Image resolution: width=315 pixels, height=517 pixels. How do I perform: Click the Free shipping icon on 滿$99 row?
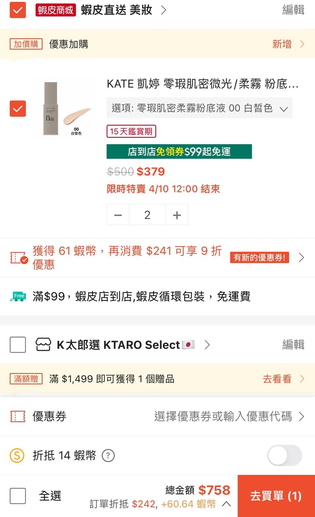coord(18,297)
